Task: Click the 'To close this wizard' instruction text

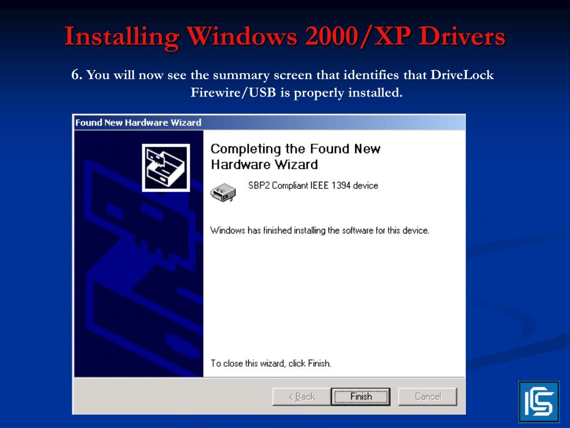Action: coord(271,363)
